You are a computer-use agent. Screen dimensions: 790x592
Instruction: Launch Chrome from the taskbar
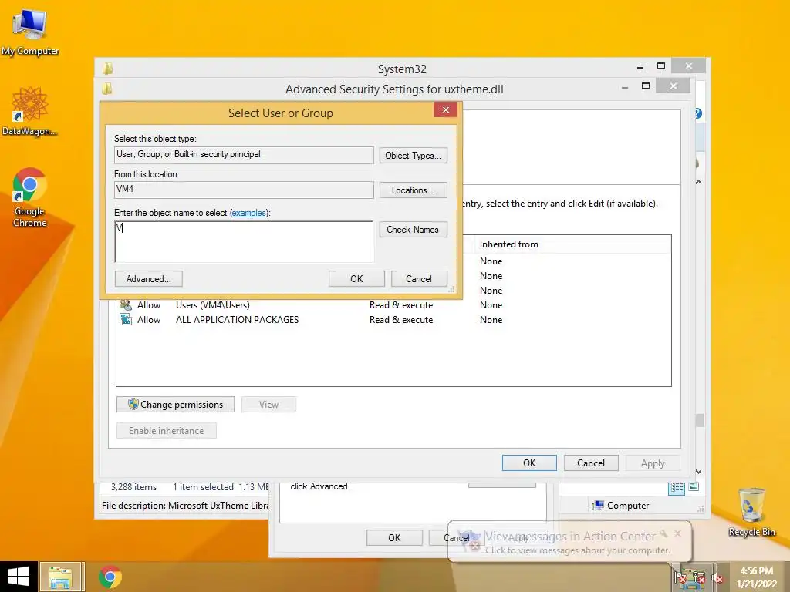tap(110, 577)
